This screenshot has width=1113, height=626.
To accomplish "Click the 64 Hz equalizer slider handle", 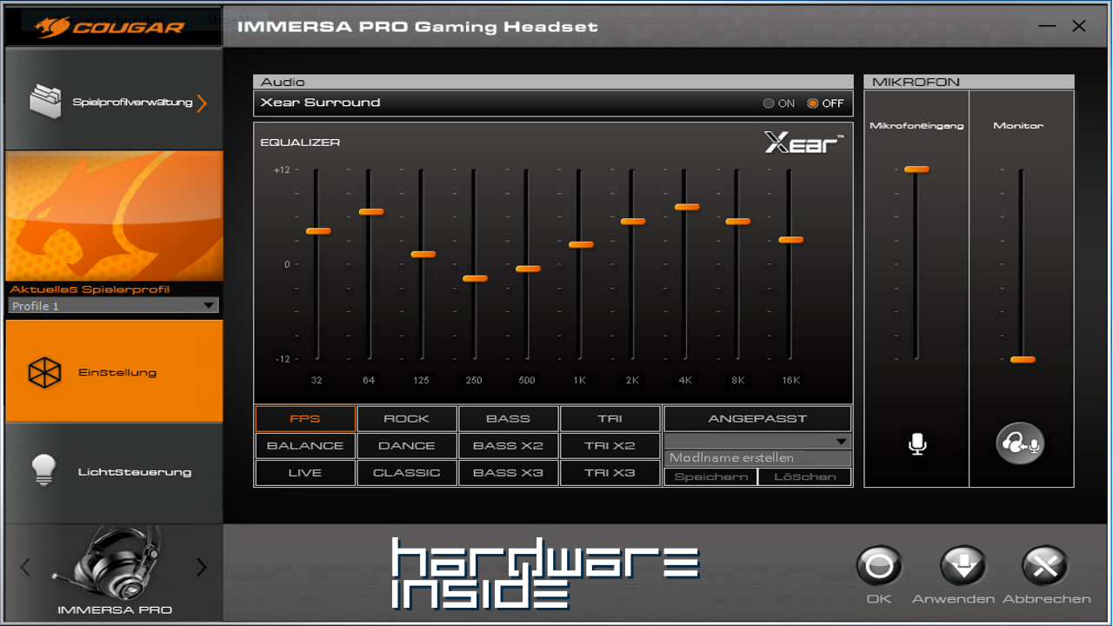I will pyautogui.click(x=371, y=212).
